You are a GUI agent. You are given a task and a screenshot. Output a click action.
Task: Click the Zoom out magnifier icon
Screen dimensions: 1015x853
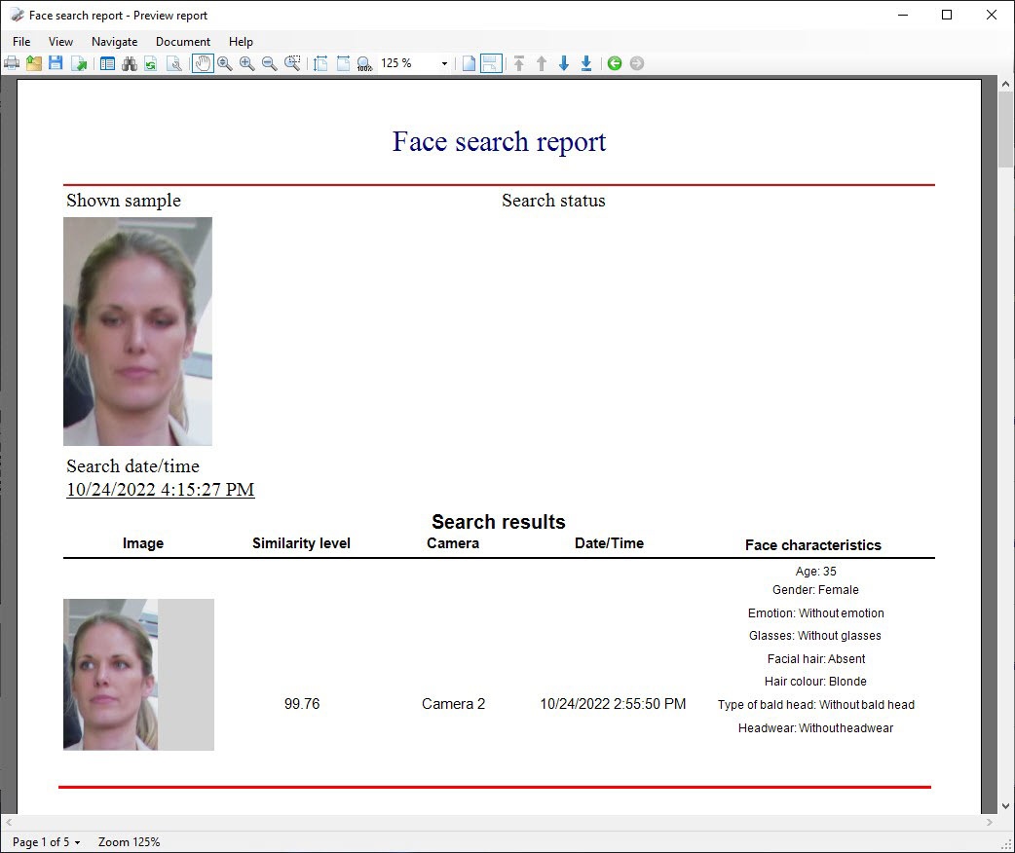click(x=270, y=63)
